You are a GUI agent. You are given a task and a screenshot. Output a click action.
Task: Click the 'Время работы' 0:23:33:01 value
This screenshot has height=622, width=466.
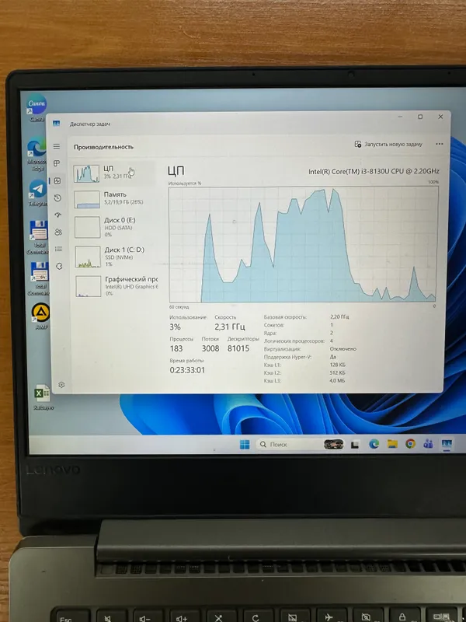[x=187, y=370]
